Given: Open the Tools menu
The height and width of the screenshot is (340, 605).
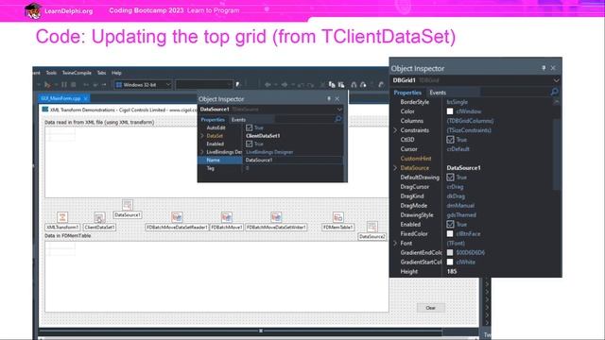Looking at the screenshot, I should coord(51,73).
